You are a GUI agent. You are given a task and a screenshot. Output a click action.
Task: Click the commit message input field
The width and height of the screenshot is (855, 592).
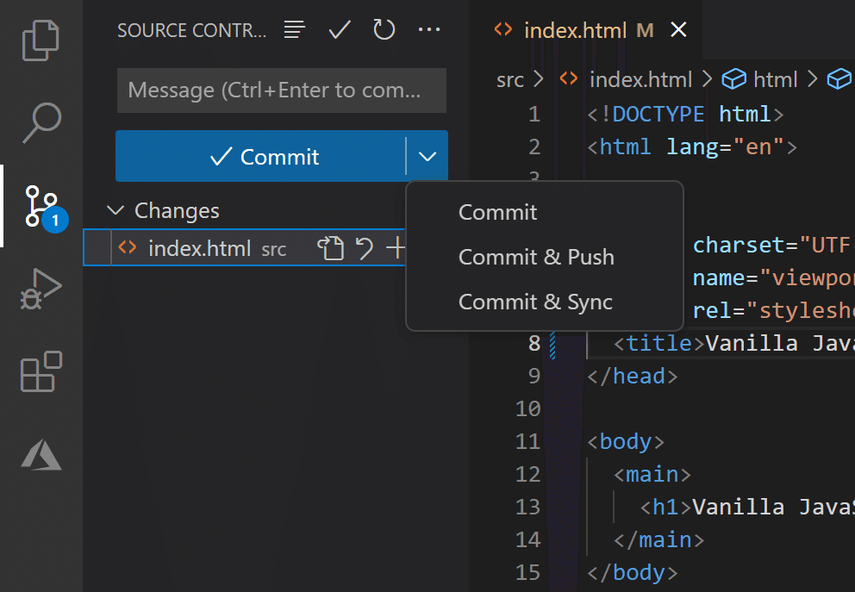(281, 90)
